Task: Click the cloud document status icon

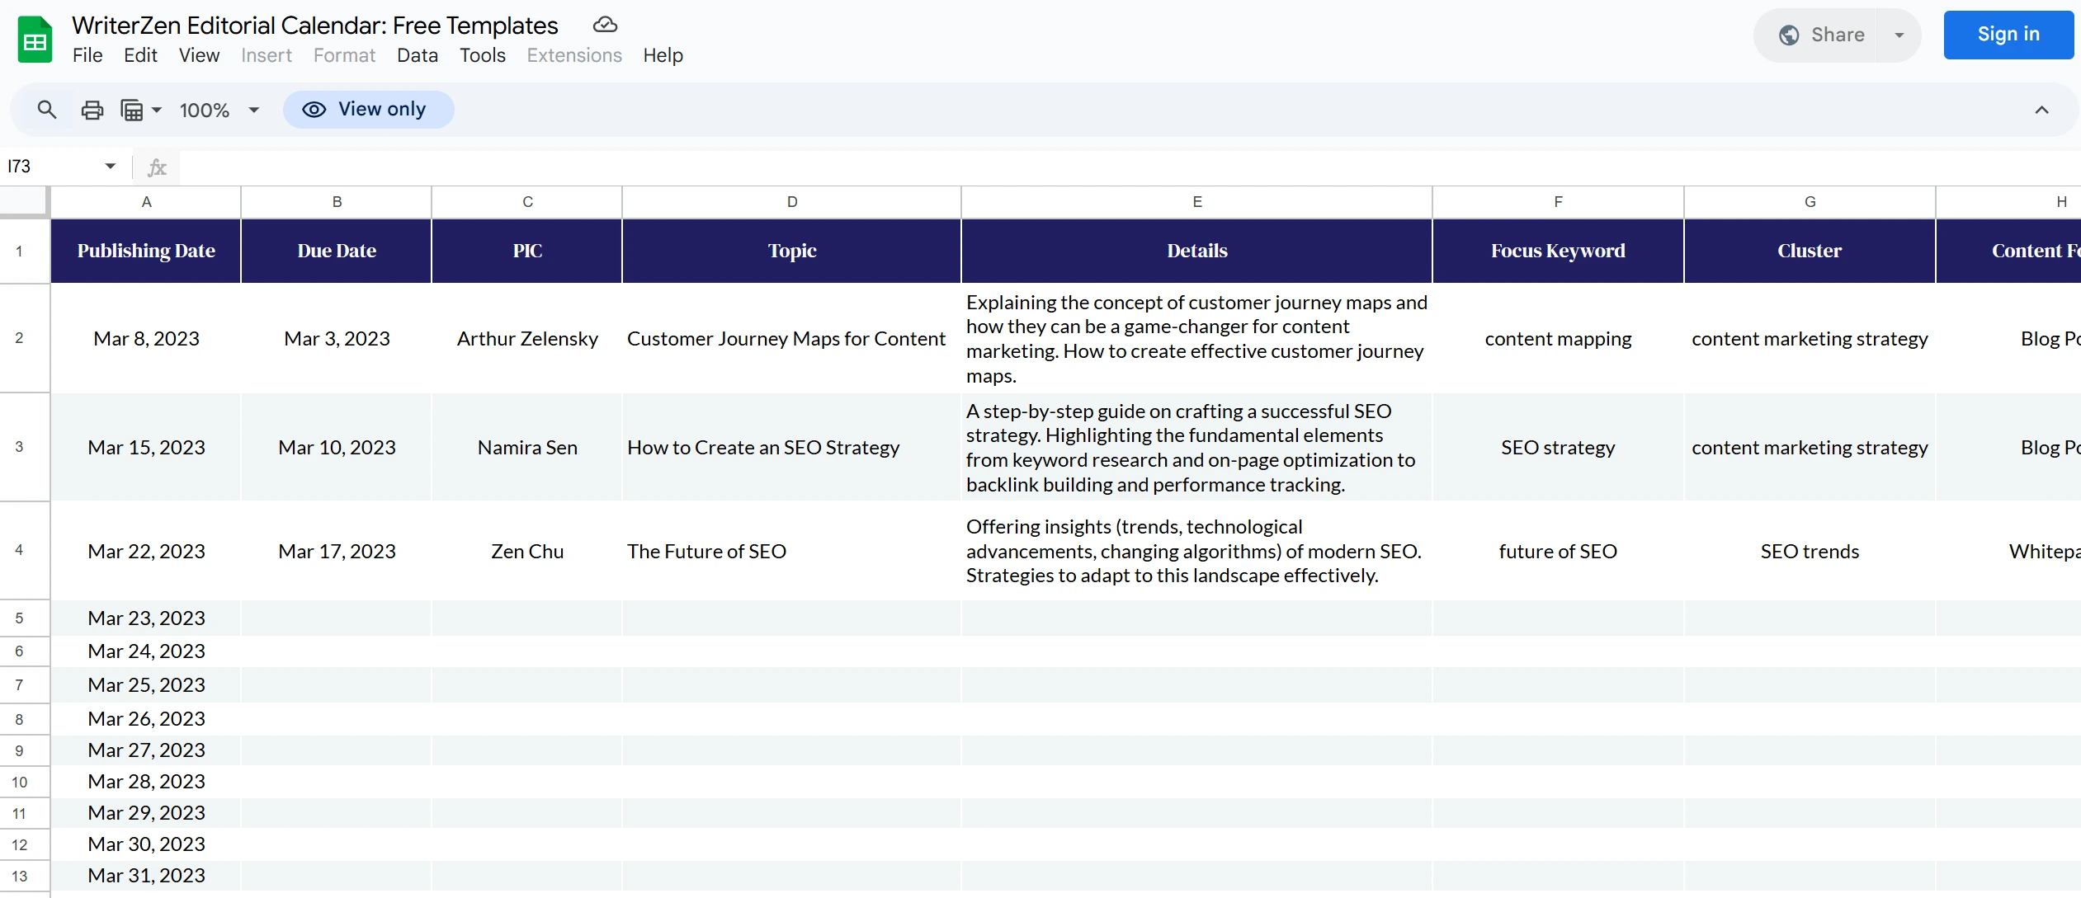Action: tap(605, 25)
